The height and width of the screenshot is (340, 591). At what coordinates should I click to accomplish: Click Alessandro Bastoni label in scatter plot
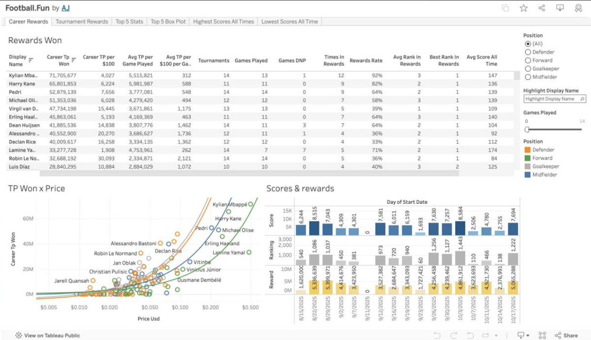click(133, 243)
